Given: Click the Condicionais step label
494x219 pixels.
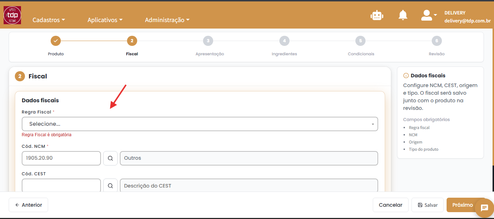Looking at the screenshot, I should tap(361, 54).
